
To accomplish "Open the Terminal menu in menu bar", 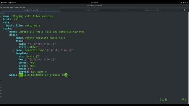I will pyautogui.click(x=16, y=7).
